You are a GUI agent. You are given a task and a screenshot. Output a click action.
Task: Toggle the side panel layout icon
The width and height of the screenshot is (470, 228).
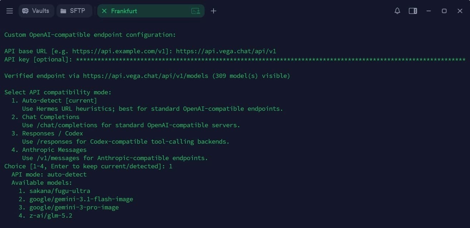[413, 11]
